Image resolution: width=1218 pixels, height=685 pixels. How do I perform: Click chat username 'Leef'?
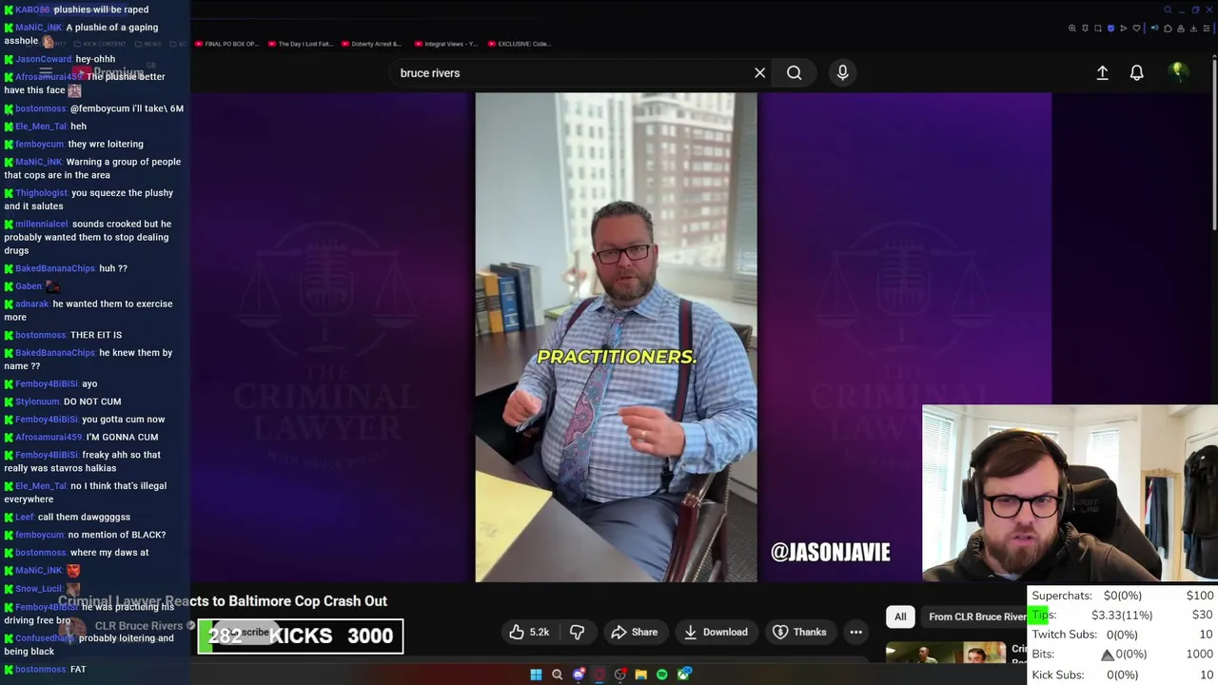[25, 518]
